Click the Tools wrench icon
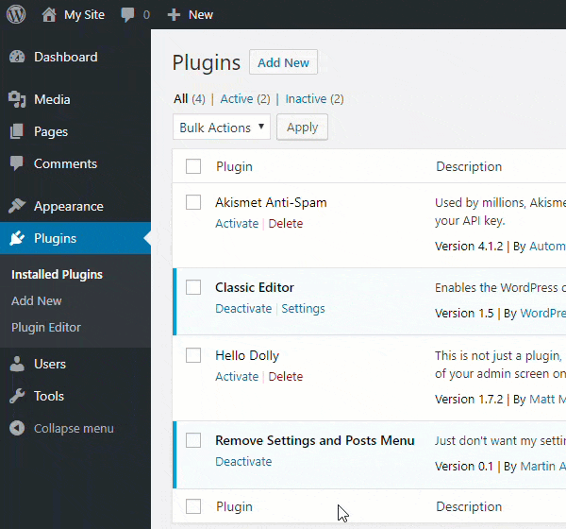Viewport: 566px width, 529px height. (17, 396)
